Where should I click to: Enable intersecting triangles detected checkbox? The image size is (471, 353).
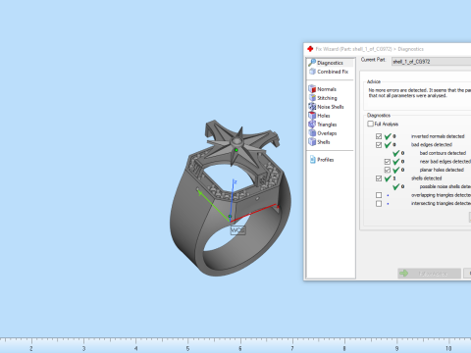(379, 204)
